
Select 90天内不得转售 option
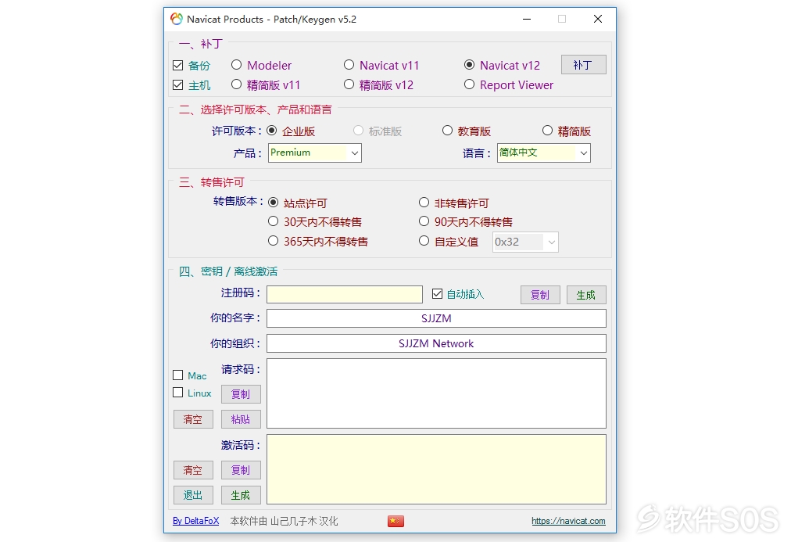coord(424,221)
